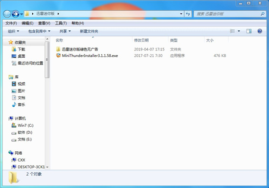Refresh the folder with refresh button
This screenshot has height=188, width=269.
188,14
